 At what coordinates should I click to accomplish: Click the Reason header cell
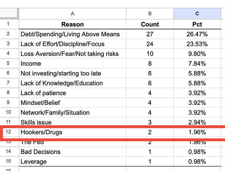tap(73, 24)
